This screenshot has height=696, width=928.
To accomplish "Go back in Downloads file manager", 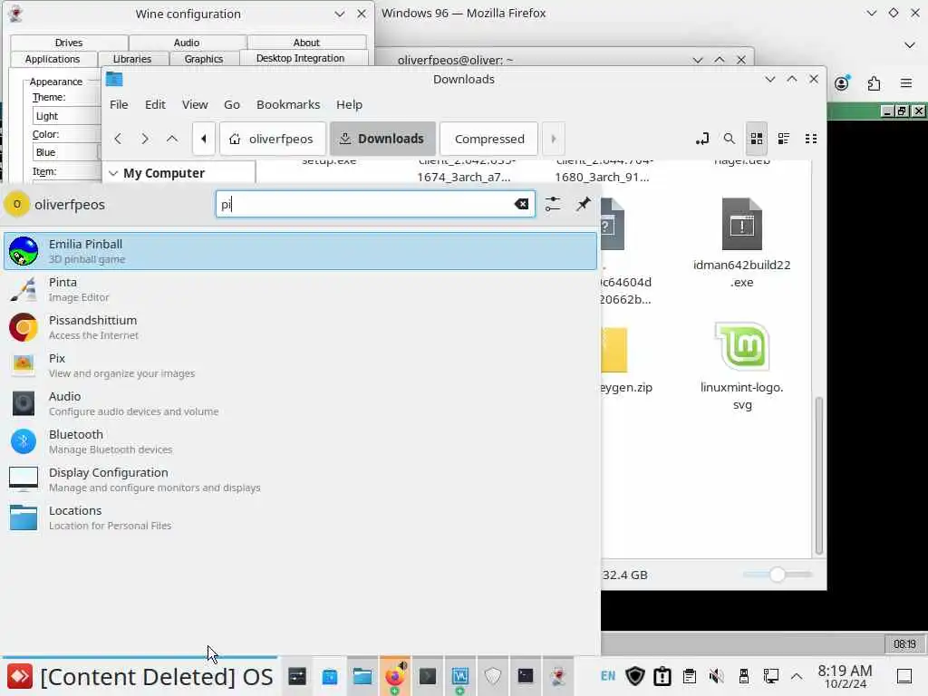I will pyautogui.click(x=118, y=139).
